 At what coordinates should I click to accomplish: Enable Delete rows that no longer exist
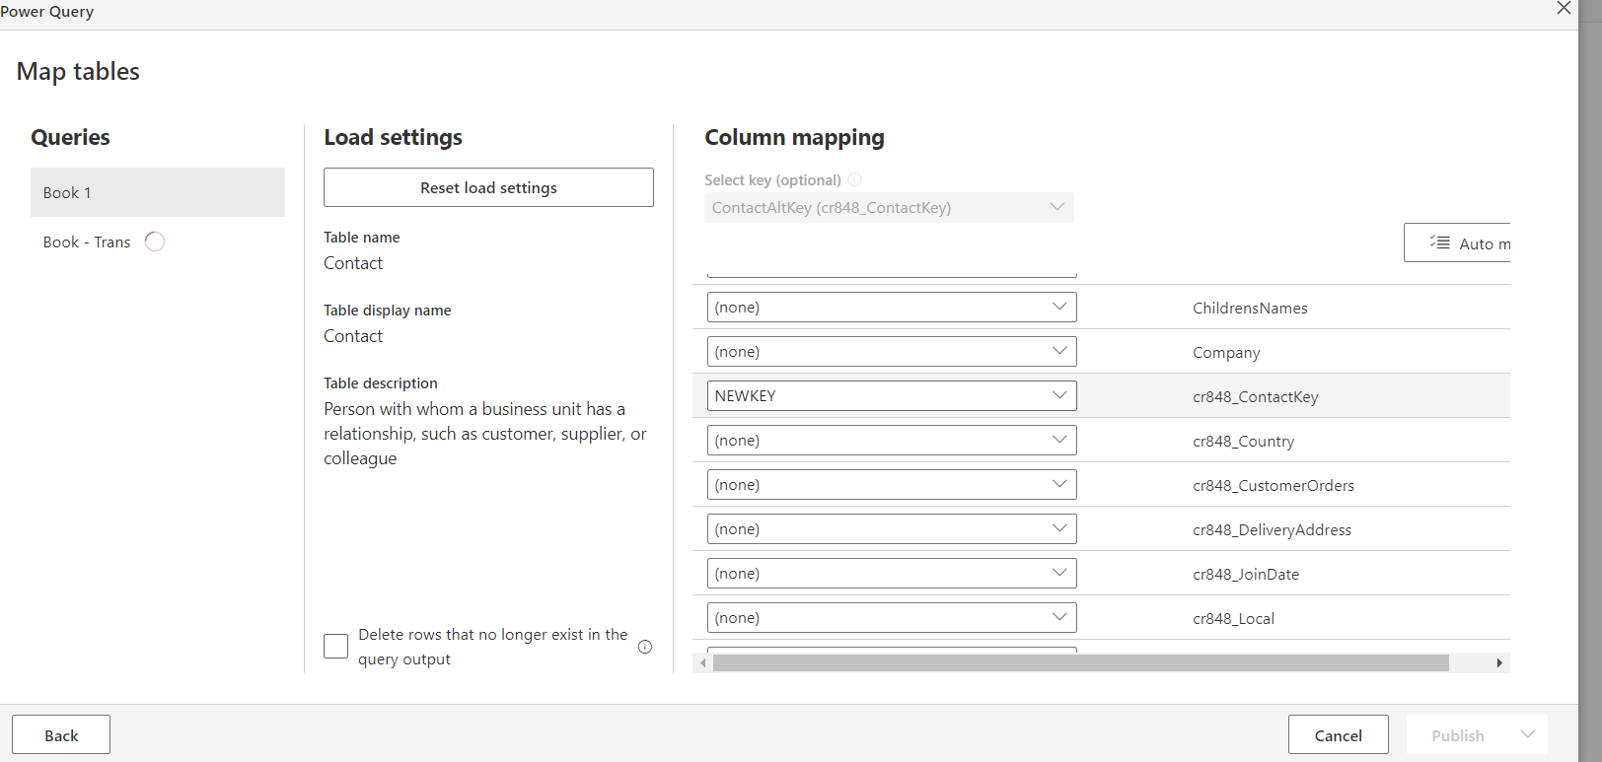336,647
